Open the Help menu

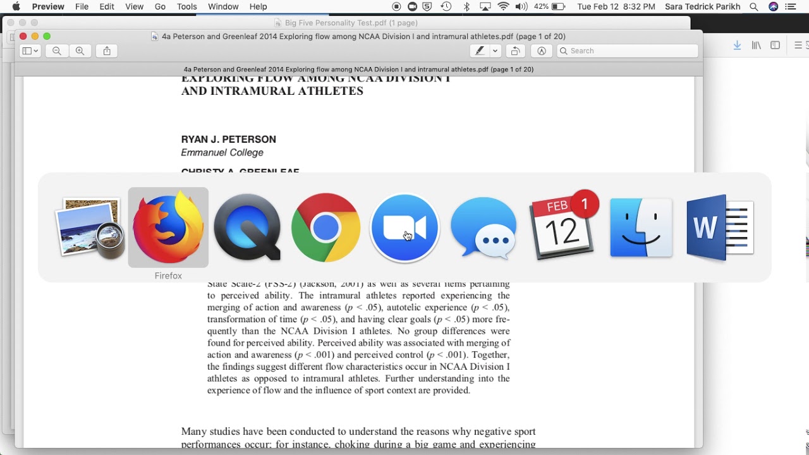[x=258, y=6]
